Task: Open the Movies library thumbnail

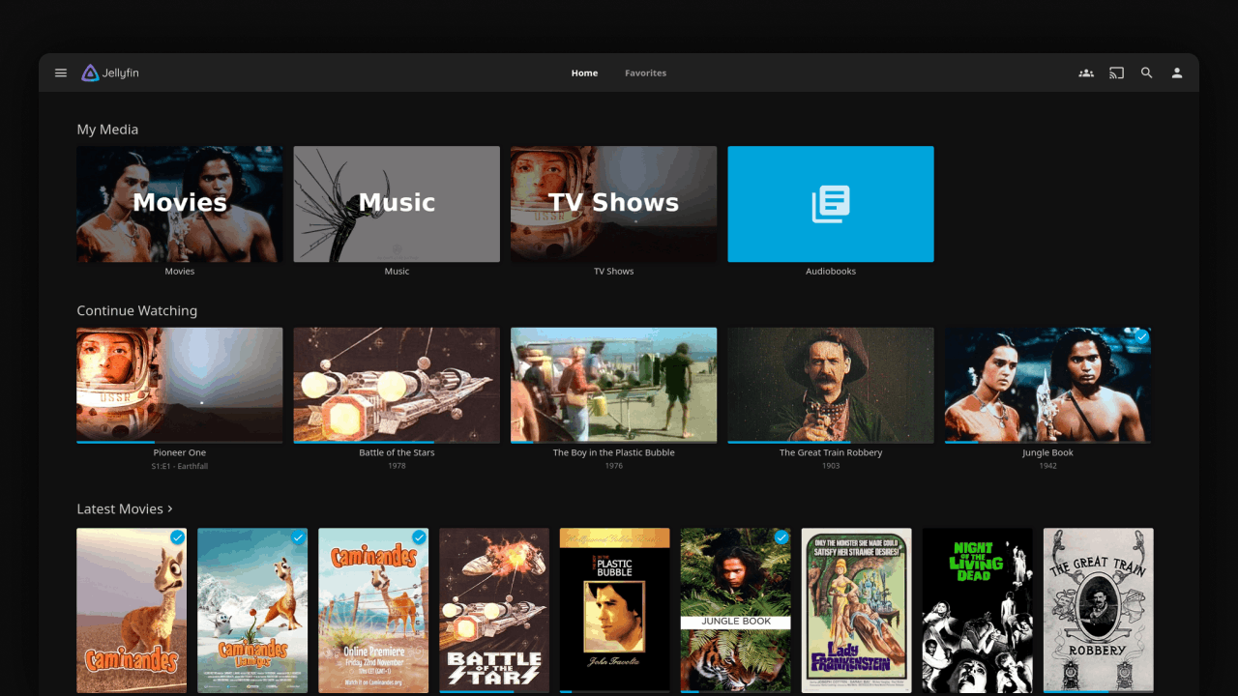Action: (180, 204)
